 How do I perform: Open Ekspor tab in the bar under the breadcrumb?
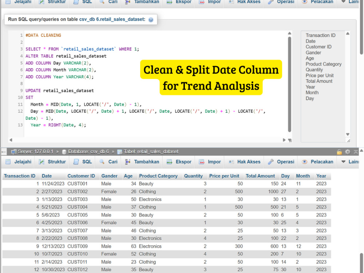click(x=179, y=162)
